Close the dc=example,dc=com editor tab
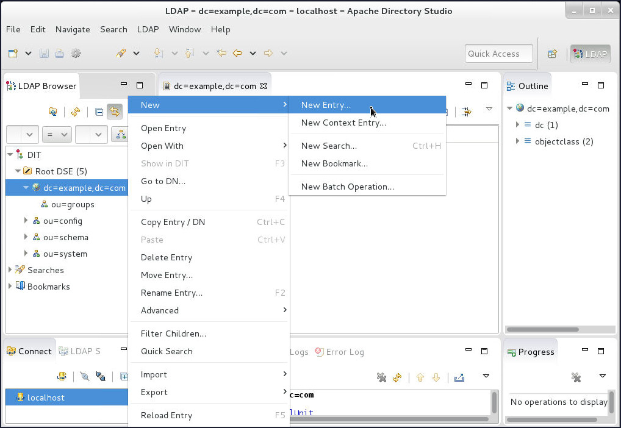This screenshot has height=428, width=621. pos(264,86)
